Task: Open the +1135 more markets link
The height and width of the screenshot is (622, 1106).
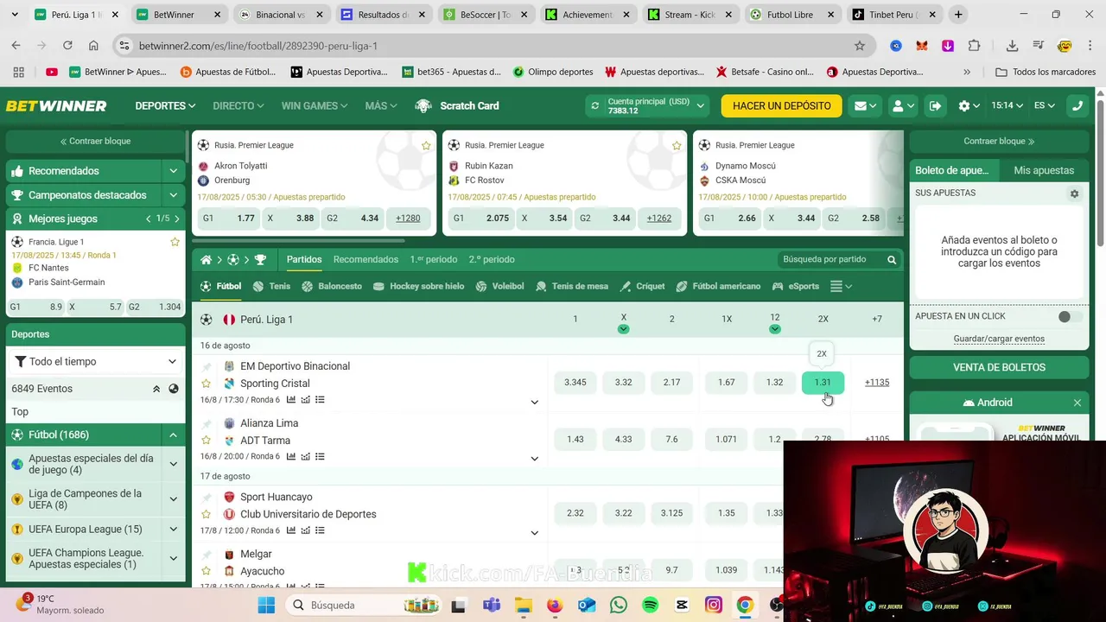Action: (x=876, y=383)
